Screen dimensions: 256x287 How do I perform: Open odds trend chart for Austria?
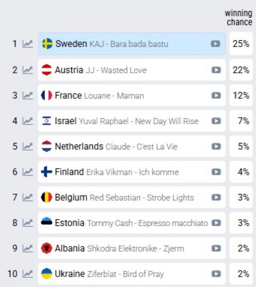[28, 70]
